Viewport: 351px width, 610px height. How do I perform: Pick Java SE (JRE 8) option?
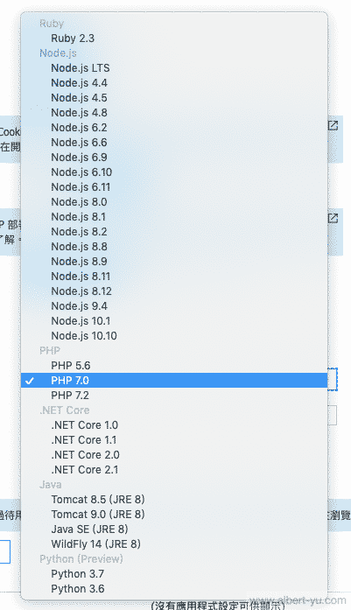click(174, 529)
